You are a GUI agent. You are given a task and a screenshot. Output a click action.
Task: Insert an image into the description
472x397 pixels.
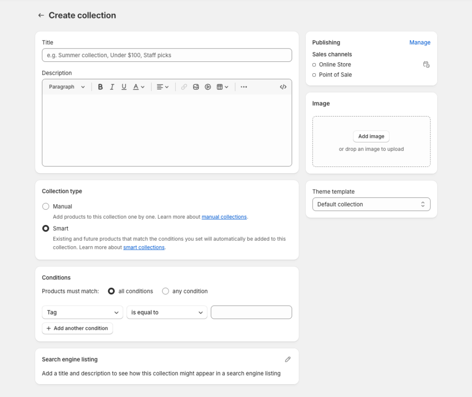(196, 87)
